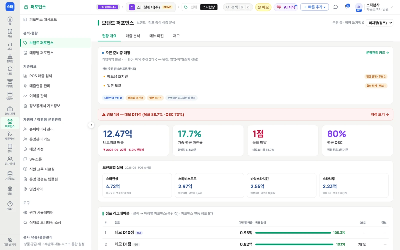
Task: Open the 스타한상 brand card
Action: pyautogui.click(x=137, y=185)
